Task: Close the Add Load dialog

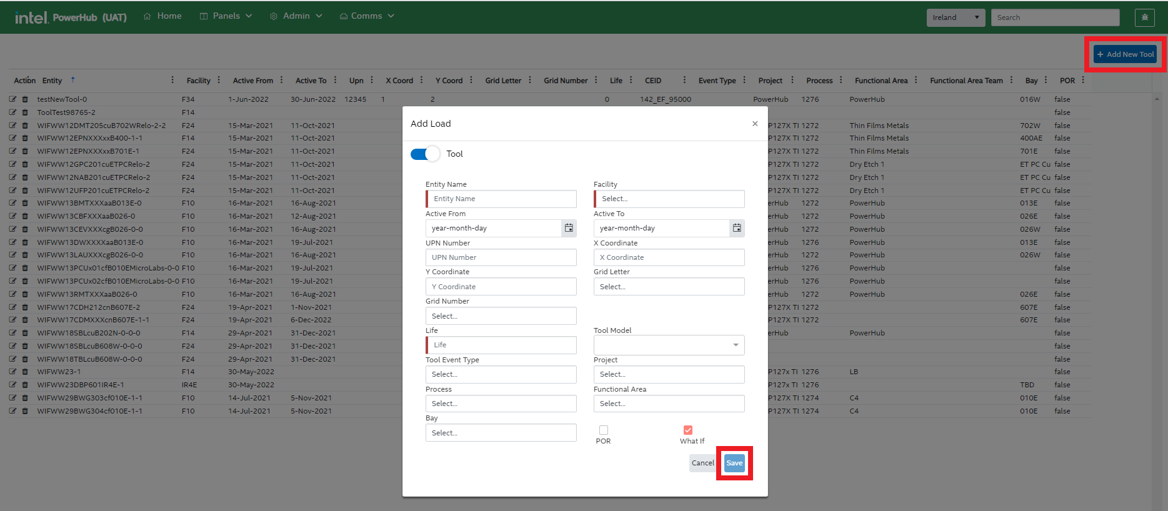Action: (755, 124)
